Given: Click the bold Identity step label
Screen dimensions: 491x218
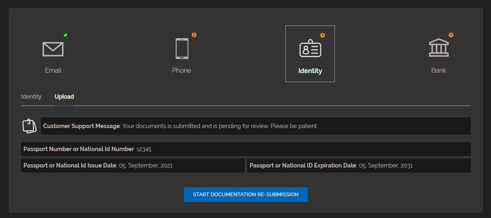Looking at the screenshot, I should (x=310, y=71).
